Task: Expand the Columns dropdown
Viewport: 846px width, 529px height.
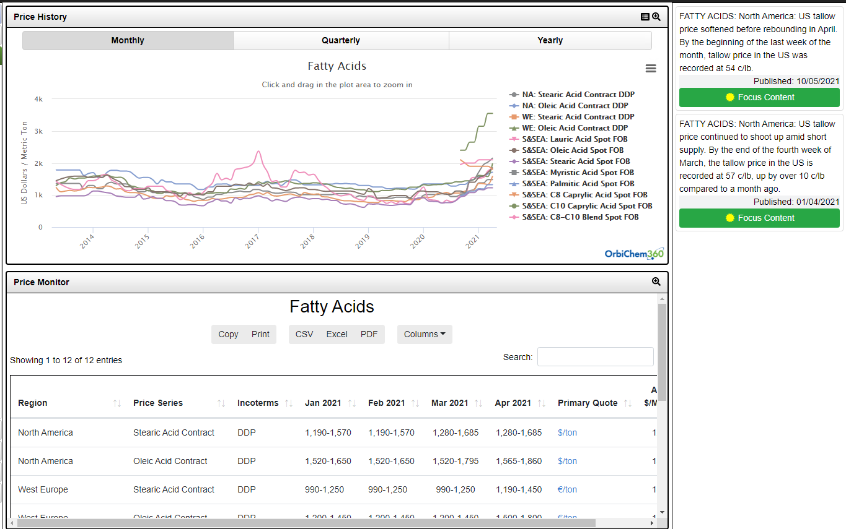Action: [425, 334]
